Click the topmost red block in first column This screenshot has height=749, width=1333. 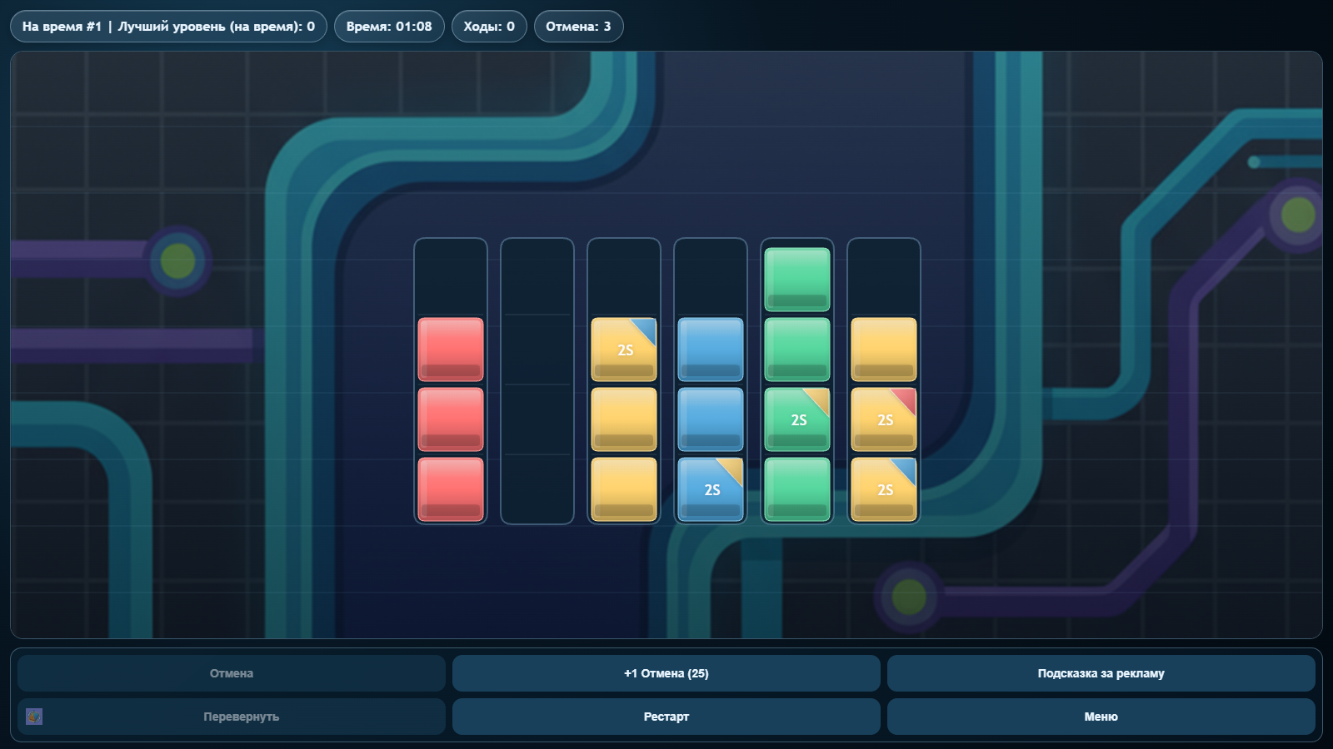[x=450, y=350]
